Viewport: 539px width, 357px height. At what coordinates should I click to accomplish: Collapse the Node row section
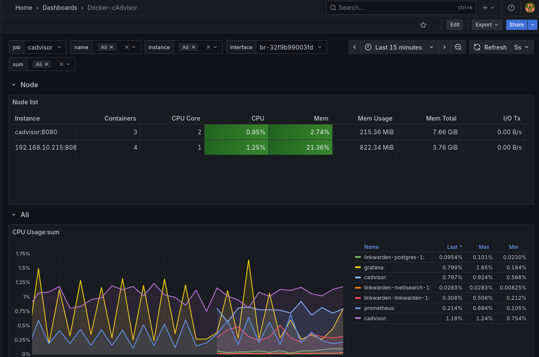pos(14,85)
